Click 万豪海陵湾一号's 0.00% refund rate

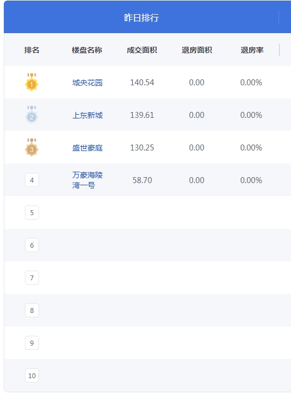pos(251,180)
